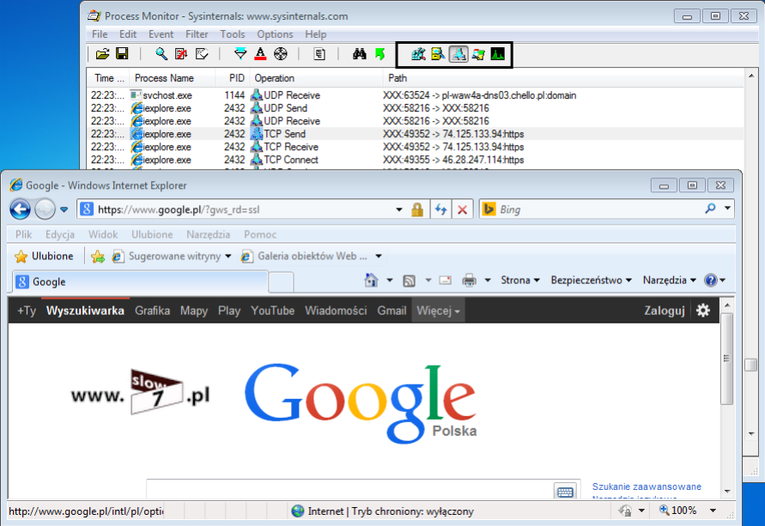This screenshot has width=765, height=526.
Task: Open a new tab in Internet Explorer
Action: click(x=281, y=283)
